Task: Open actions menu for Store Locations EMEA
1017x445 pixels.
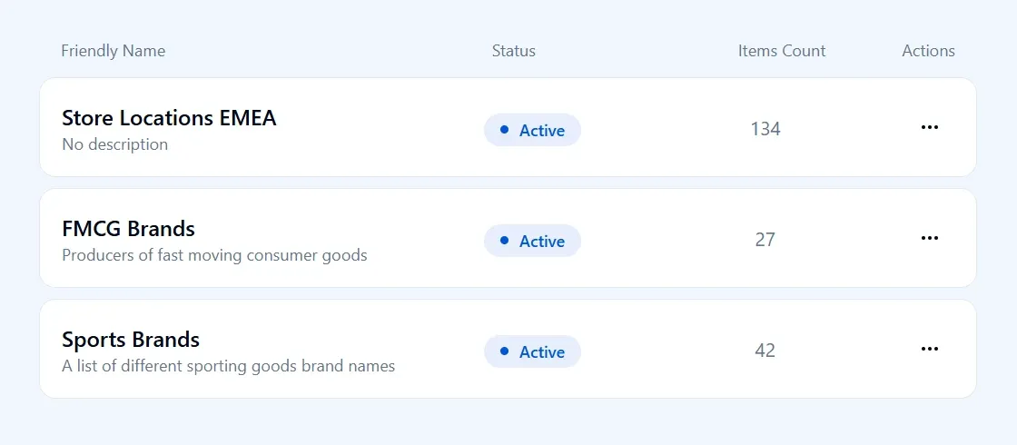Action: [930, 127]
